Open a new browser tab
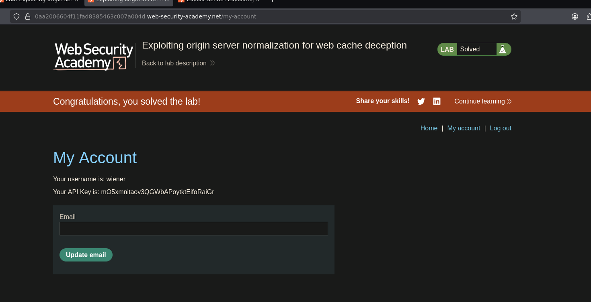This screenshot has width=591, height=302. tap(272, 0)
